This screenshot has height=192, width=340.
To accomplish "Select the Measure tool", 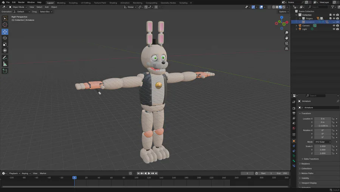I will 5,64.
